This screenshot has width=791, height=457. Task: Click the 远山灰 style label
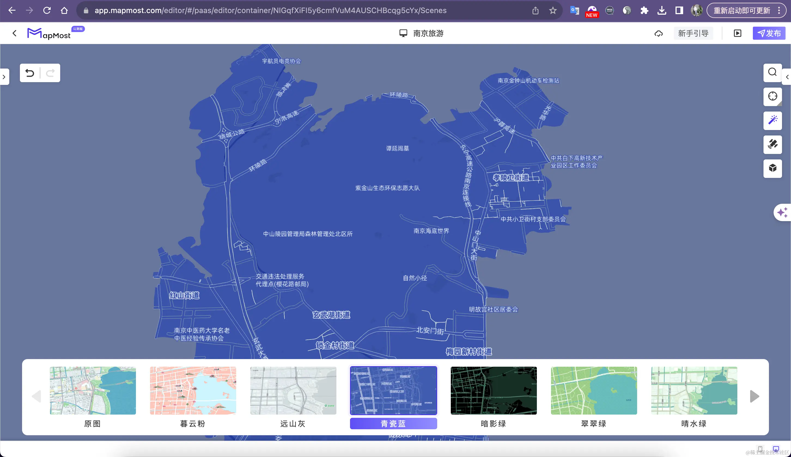(x=293, y=424)
